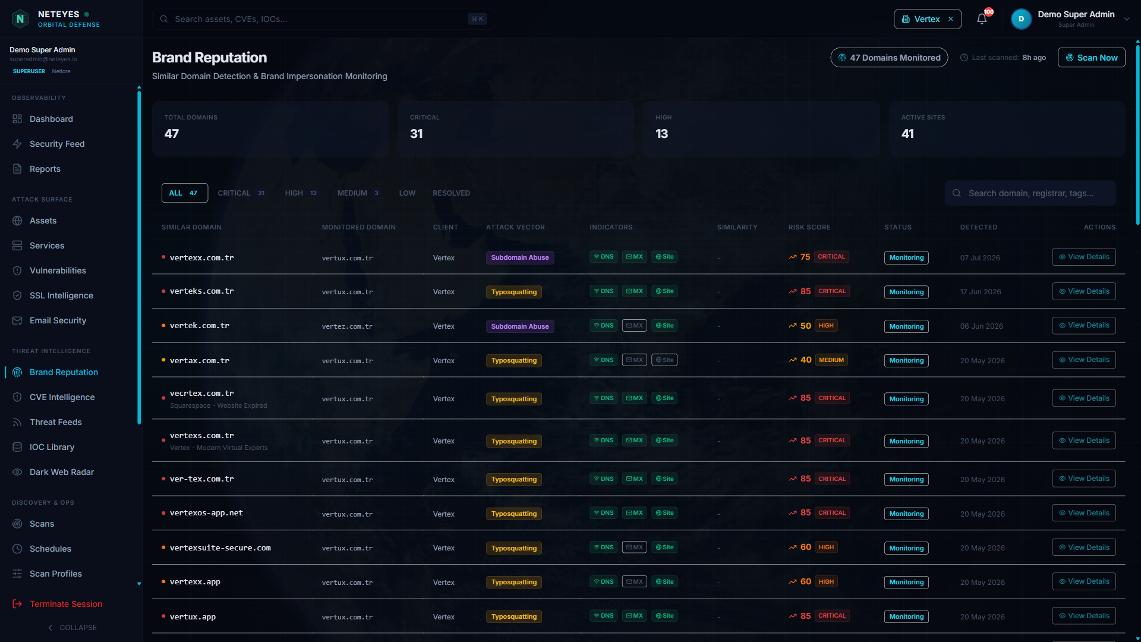1141x642 pixels.
Task: Switch to MEDIUM 3 filter tab
Action: (358, 193)
